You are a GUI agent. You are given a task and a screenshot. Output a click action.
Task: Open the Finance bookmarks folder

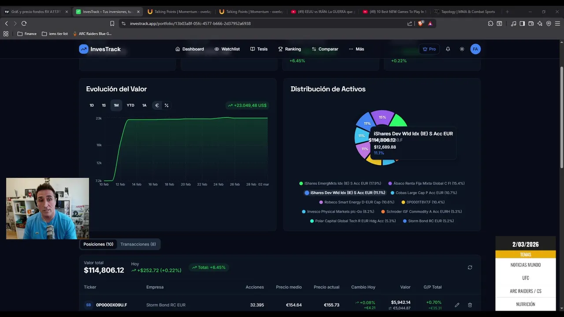tap(27, 33)
